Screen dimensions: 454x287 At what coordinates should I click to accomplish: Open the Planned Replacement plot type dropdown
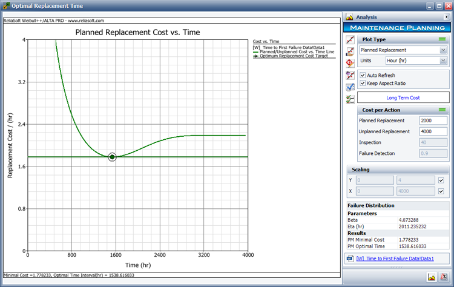443,50
